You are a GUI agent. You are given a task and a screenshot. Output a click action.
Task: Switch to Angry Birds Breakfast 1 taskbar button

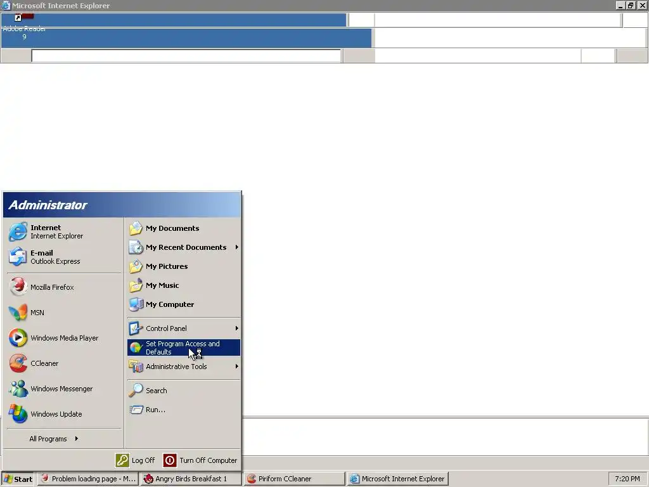pyautogui.click(x=191, y=479)
